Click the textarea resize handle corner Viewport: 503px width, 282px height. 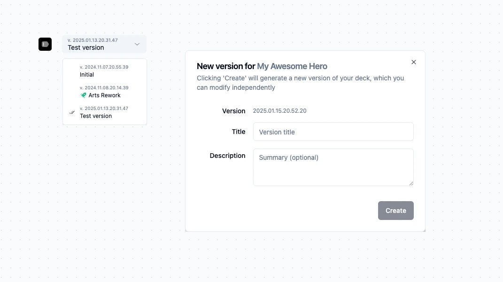point(411,184)
